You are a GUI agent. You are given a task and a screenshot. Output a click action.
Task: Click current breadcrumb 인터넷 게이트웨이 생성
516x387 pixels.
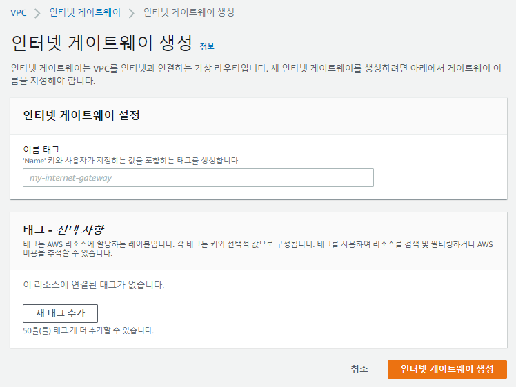pyautogui.click(x=188, y=12)
